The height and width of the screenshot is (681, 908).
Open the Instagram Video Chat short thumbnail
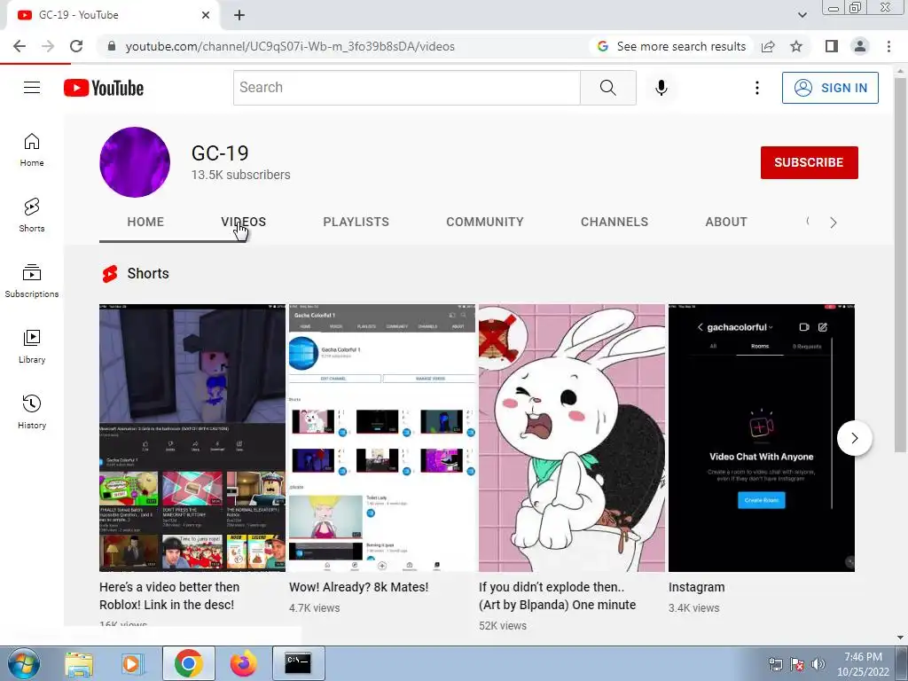coord(761,438)
